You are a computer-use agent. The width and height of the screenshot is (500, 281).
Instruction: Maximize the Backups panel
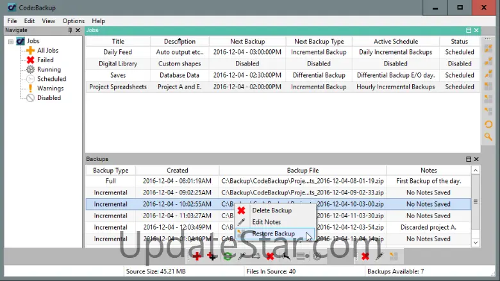pos(469,159)
